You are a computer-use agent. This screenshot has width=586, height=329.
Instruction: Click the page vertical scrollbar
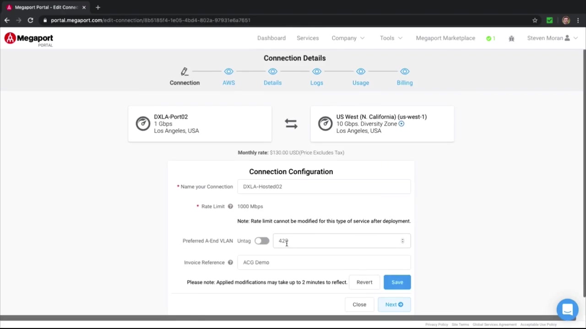pos(584,174)
